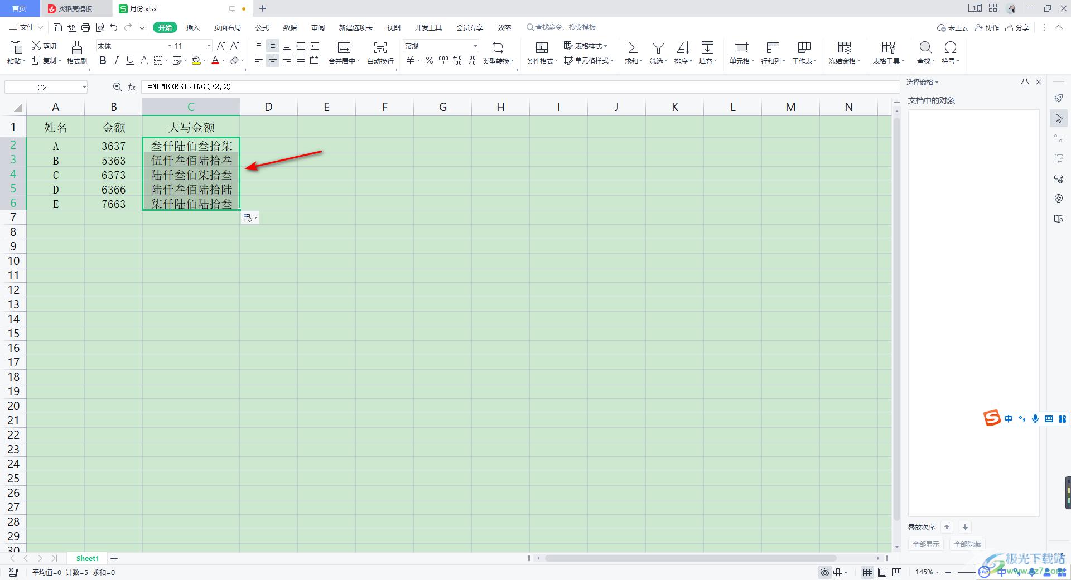The height and width of the screenshot is (580, 1071).
Task: Save the workbook with the disk icon
Action: 57,27
